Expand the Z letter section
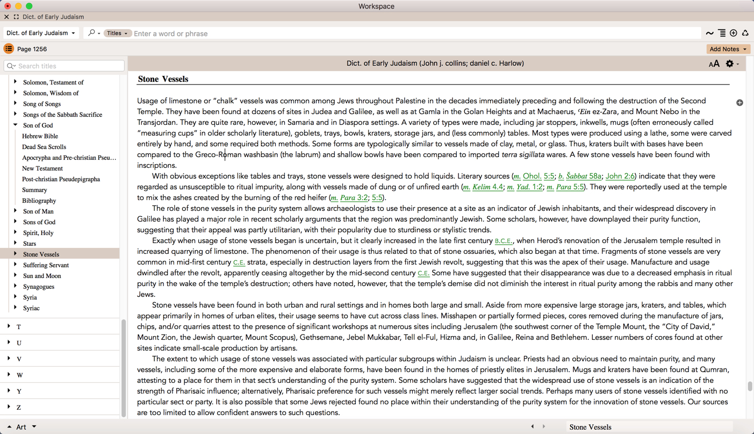754x434 pixels. coord(9,407)
